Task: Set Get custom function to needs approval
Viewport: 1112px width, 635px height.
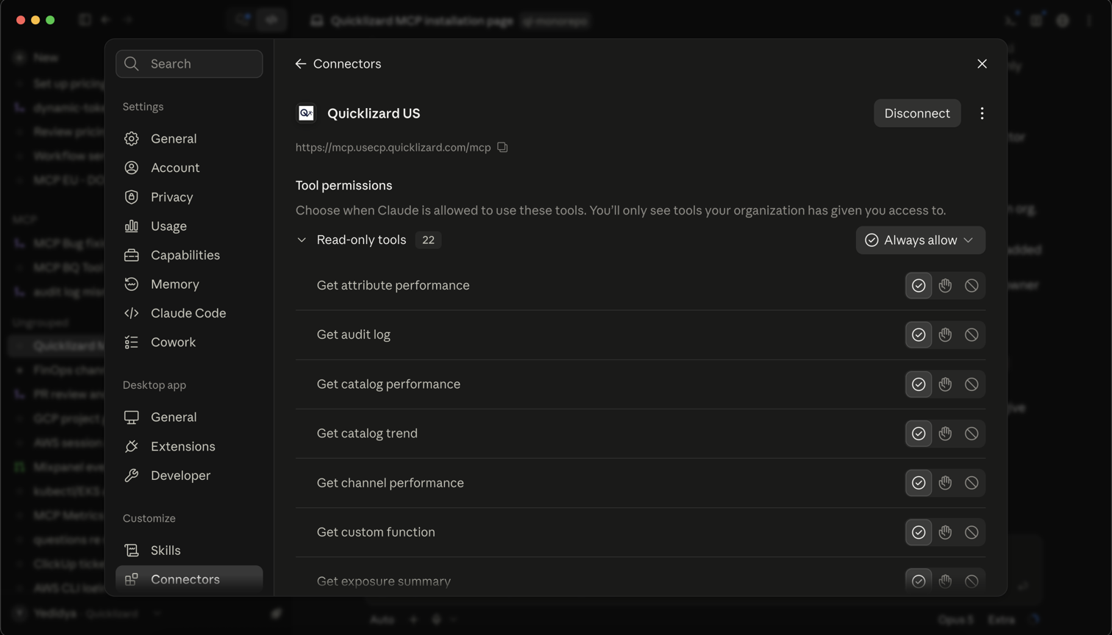Action: [945, 532]
